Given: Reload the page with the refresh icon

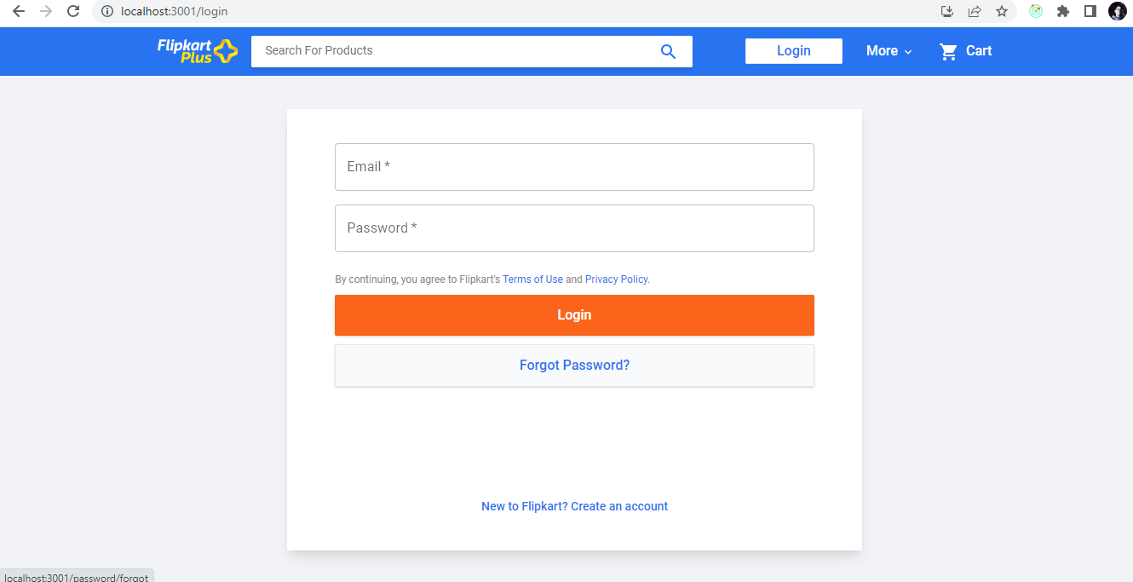Looking at the screenshot, I should pyautogui.click(x=73, y=12).
